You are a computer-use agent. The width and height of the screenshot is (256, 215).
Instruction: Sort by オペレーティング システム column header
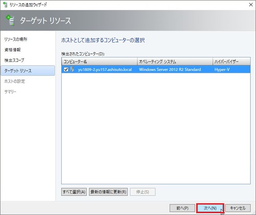[175, 62]
